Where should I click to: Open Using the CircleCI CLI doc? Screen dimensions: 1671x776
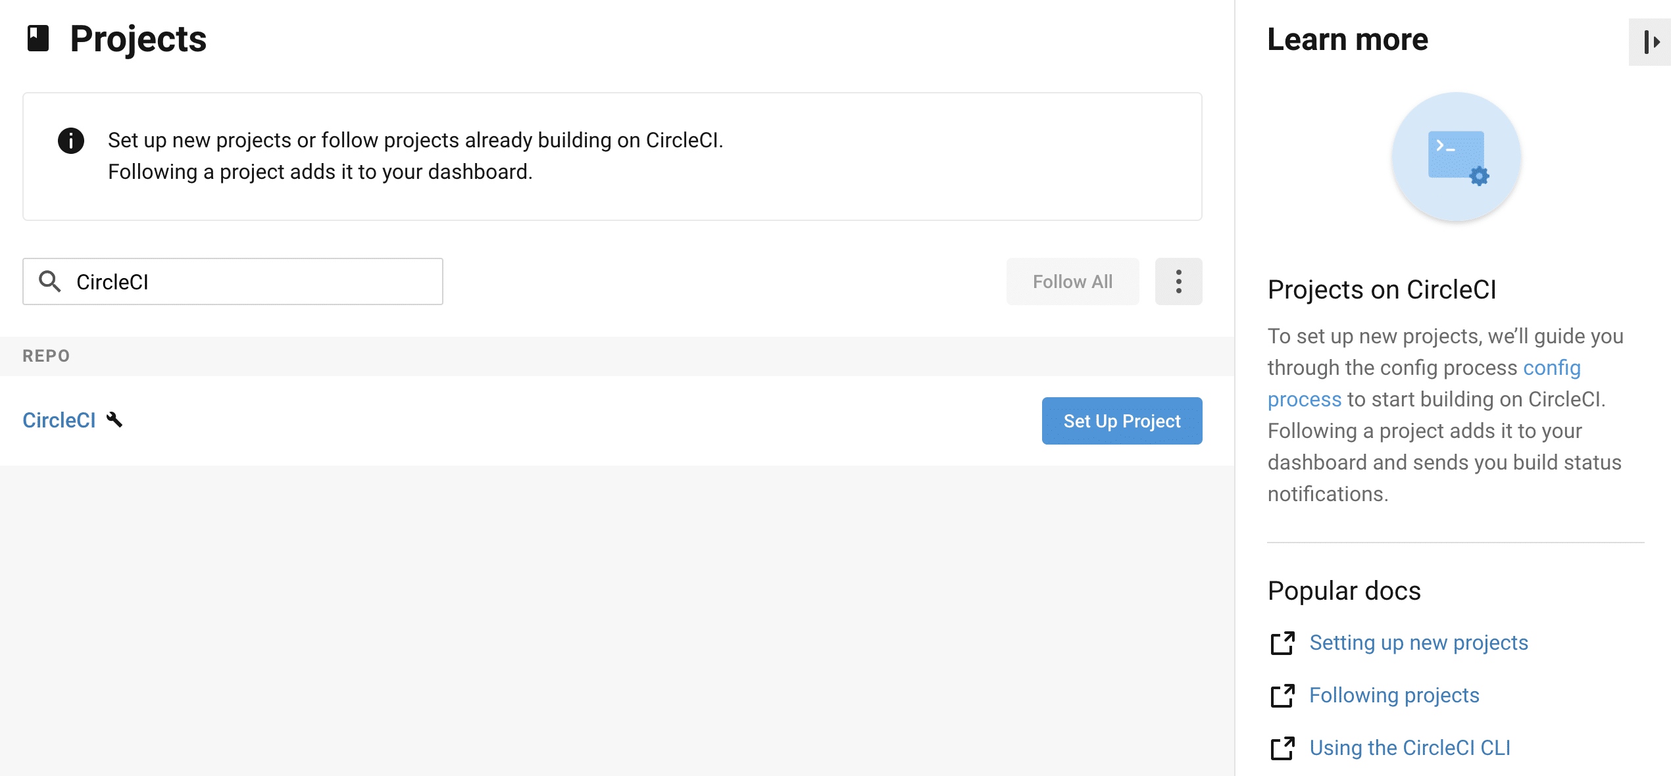point(1410,748)
